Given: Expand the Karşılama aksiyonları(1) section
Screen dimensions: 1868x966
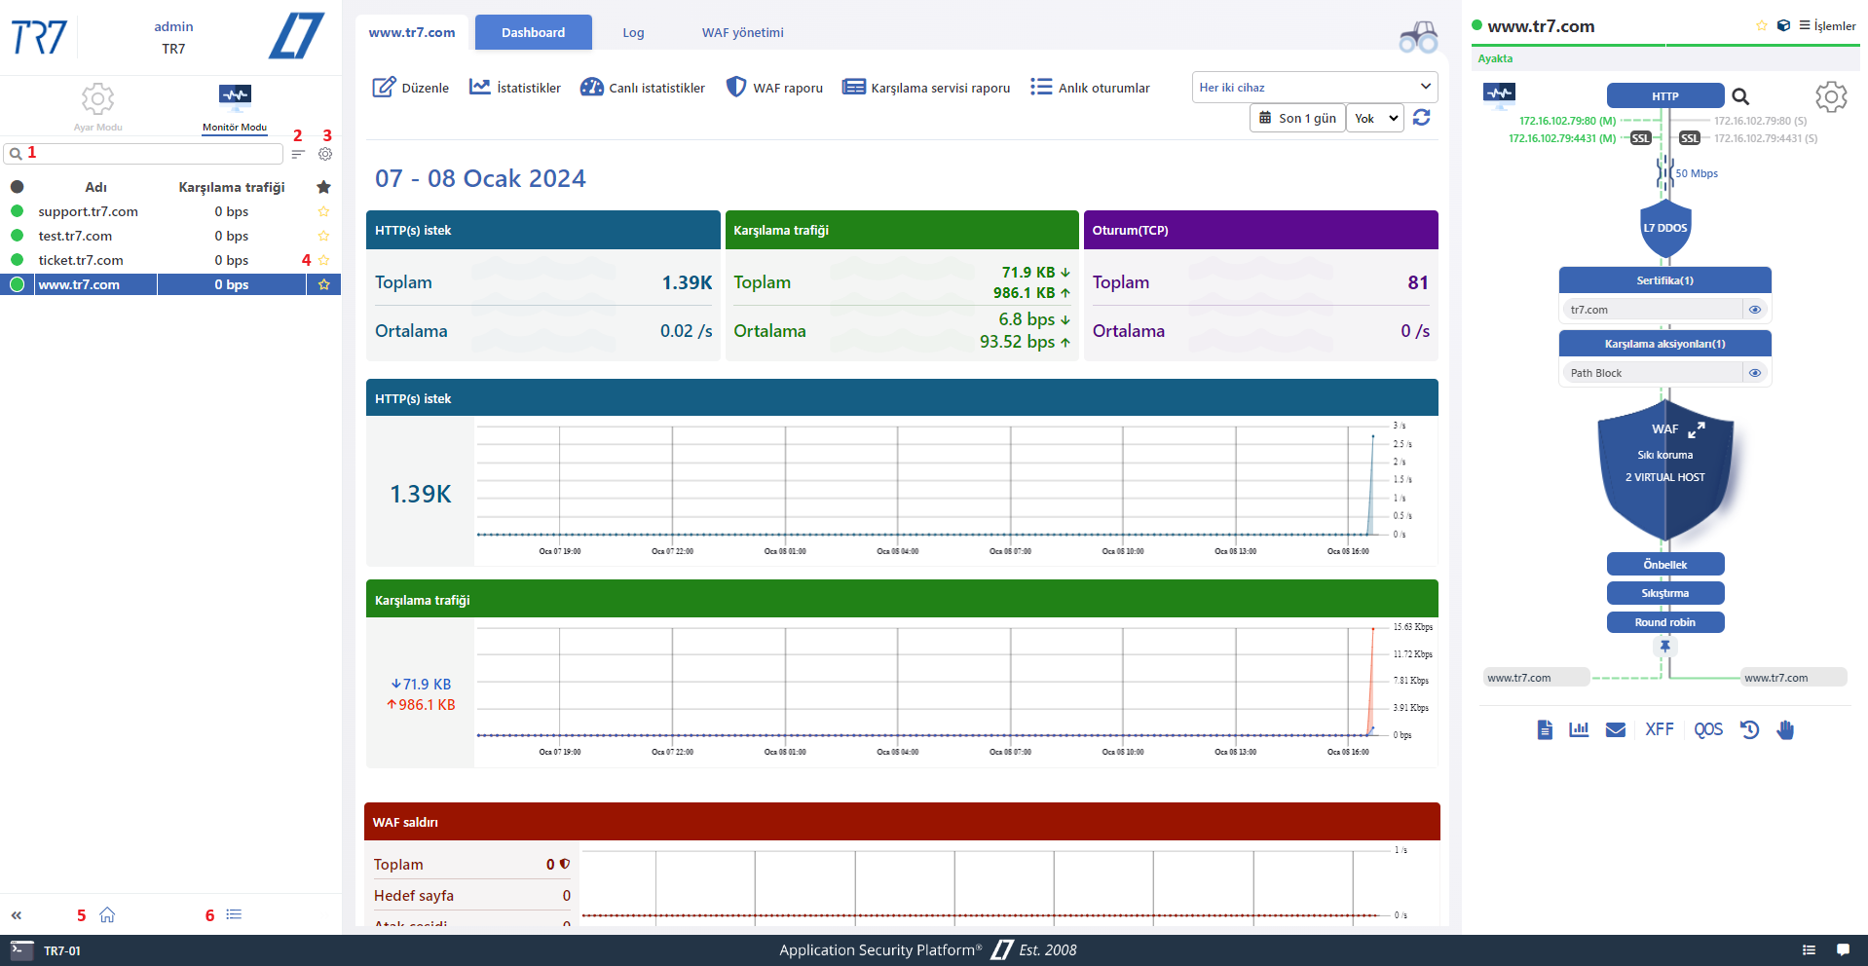Looking at the screenshot, I should click(1665, 344).
